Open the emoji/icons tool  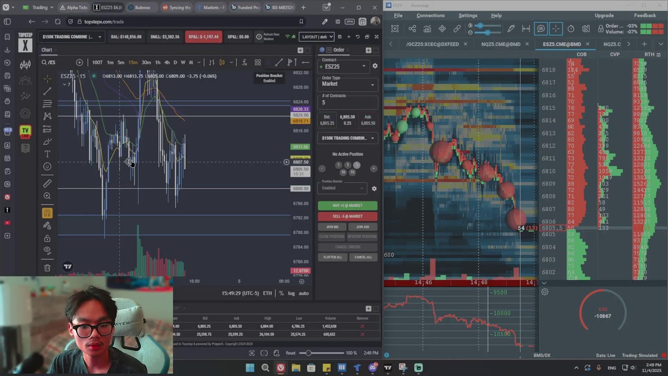coord(47,167)
